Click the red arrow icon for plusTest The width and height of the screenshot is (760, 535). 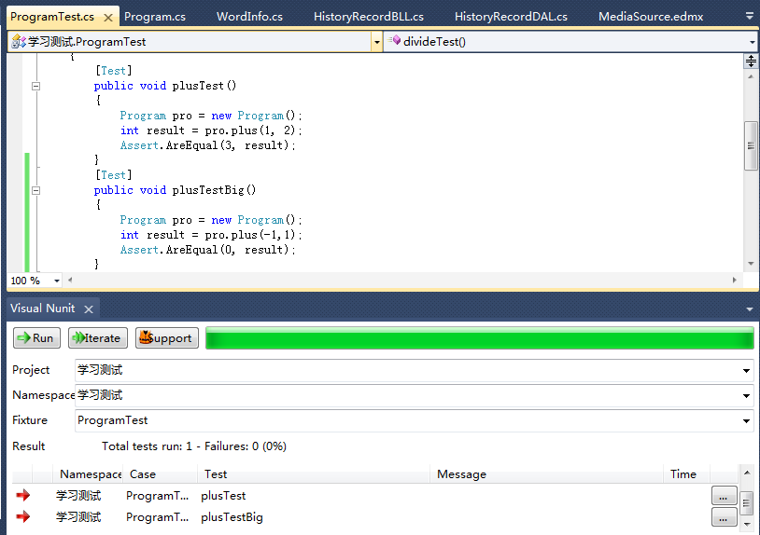click(22, 495)
